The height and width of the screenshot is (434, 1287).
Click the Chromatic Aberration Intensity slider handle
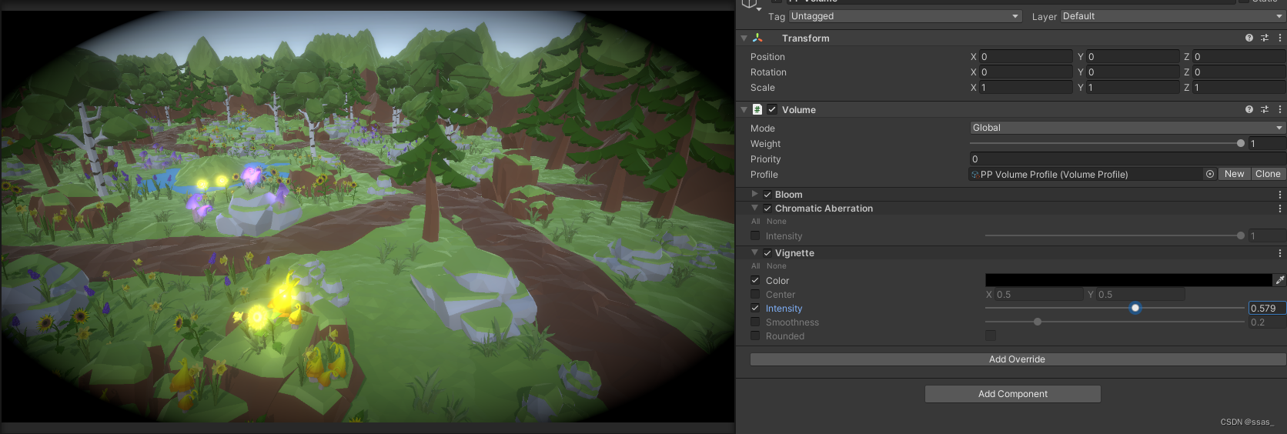1240,235
